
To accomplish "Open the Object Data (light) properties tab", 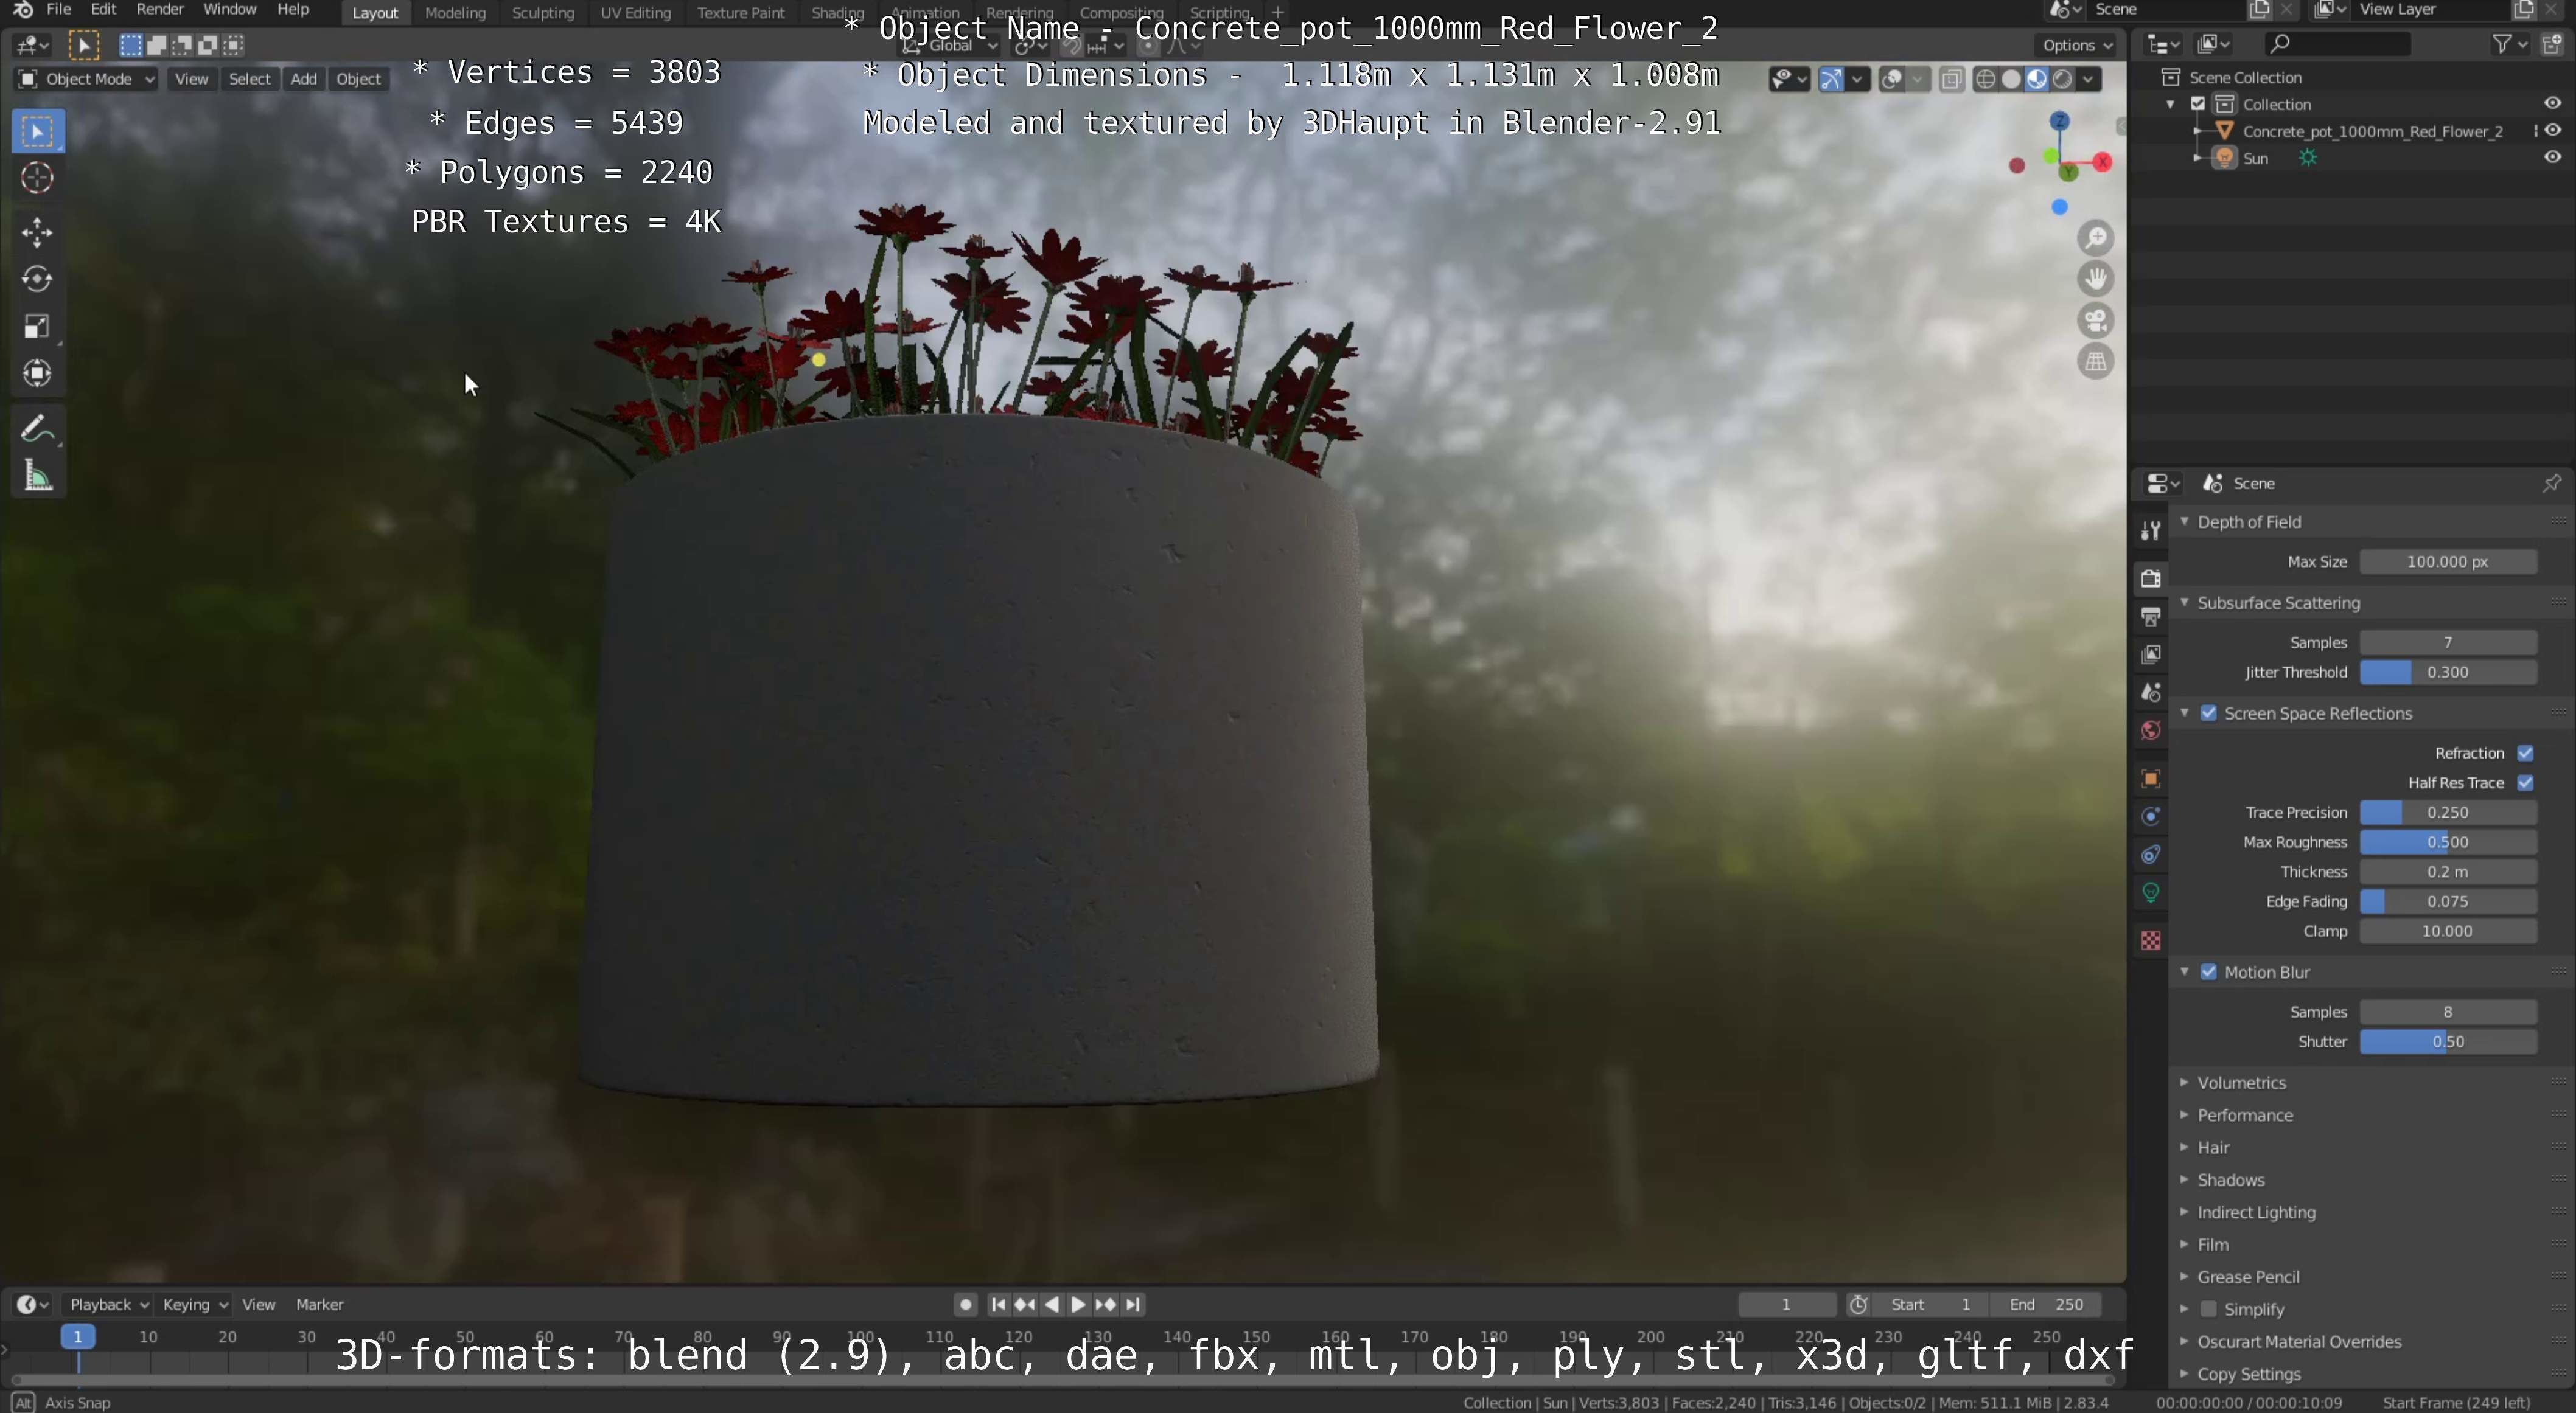I will coord(2150,892).
